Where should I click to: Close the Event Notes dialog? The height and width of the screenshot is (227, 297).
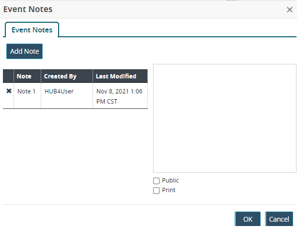pyautogui.click(x=289, y=9)
